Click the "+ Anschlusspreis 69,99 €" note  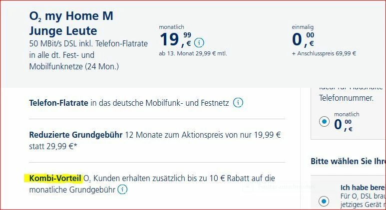(x=324, y=53)
